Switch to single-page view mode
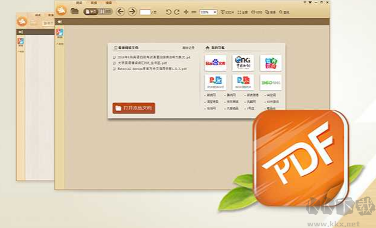 [91, 11]
